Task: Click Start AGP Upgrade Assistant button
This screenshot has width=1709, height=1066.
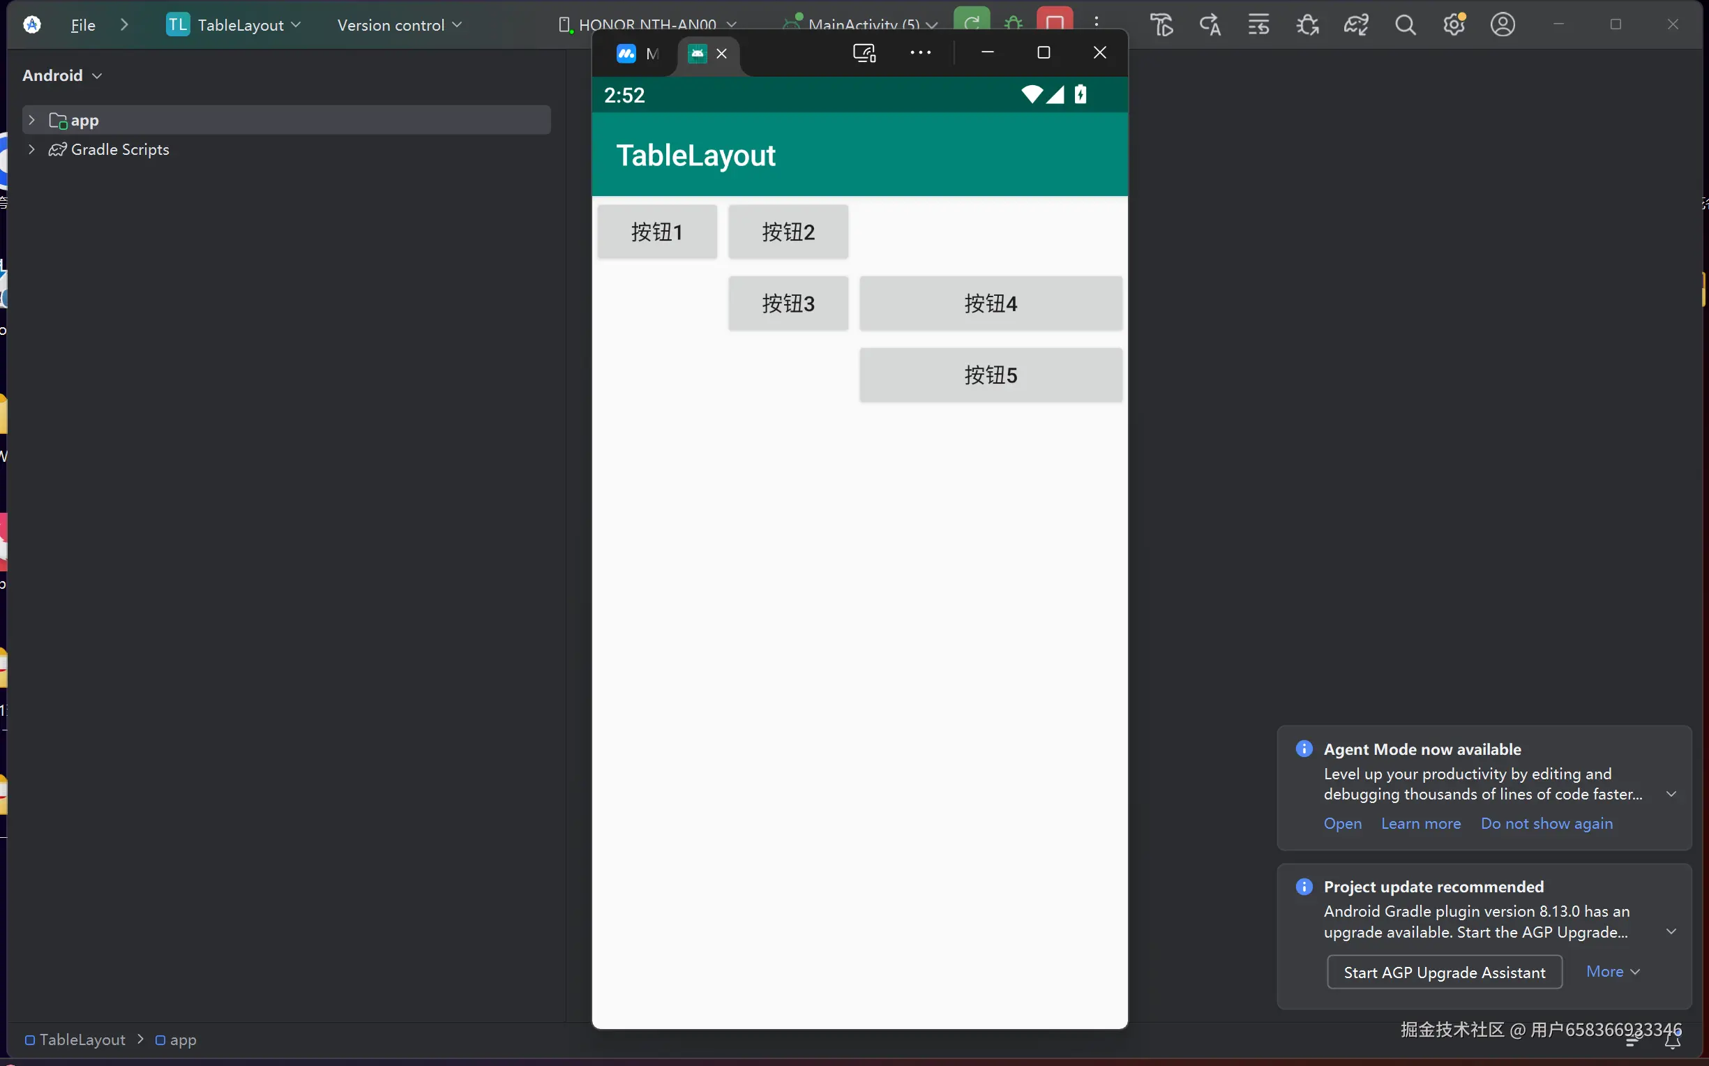Action: 1444,973
